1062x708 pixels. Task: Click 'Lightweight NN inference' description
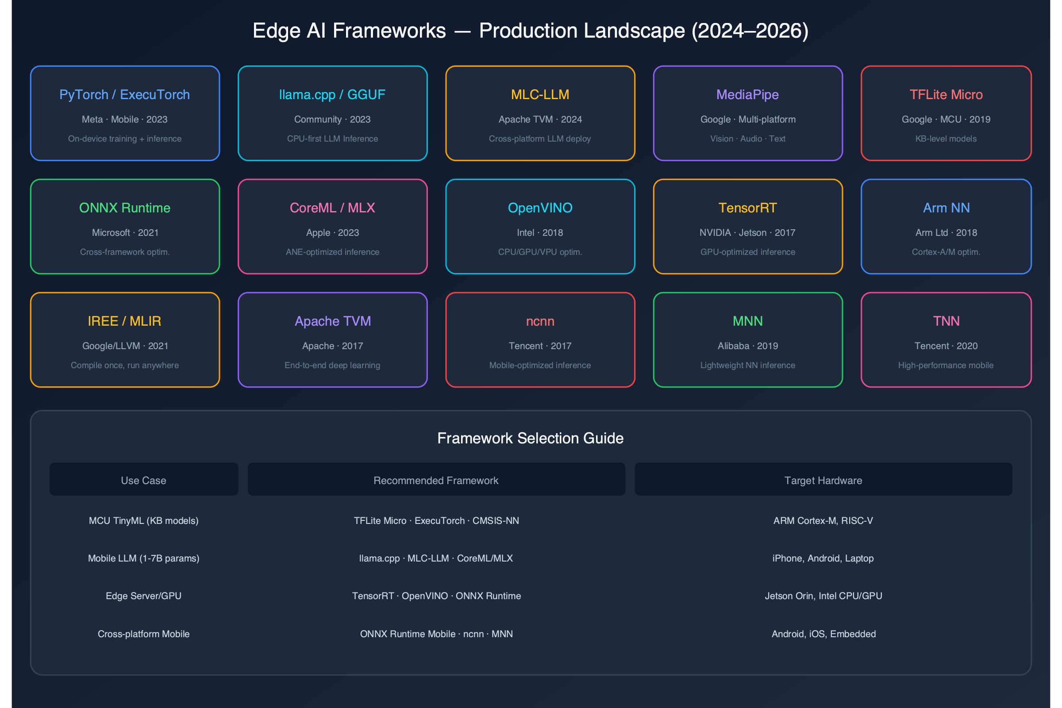[x=748, y=366]
